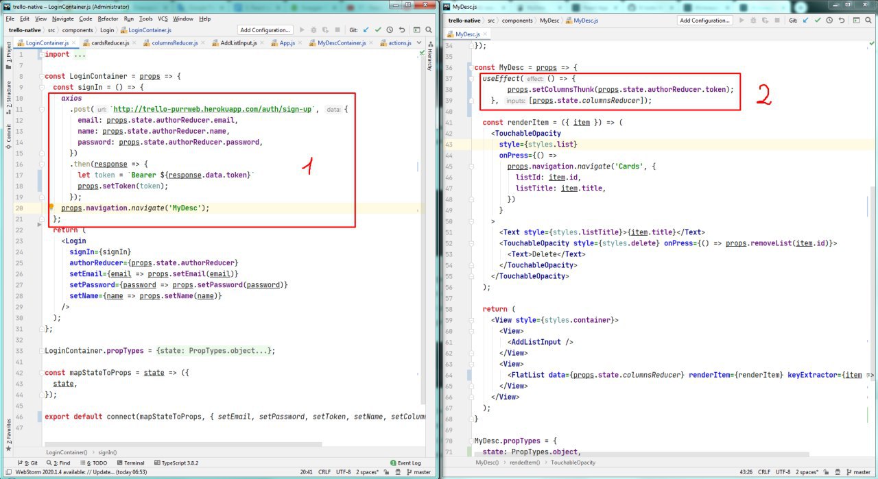Click the Run Anything icon in MyDesc.js window
This screenshot has width=878, height=479.
(856, 21)
